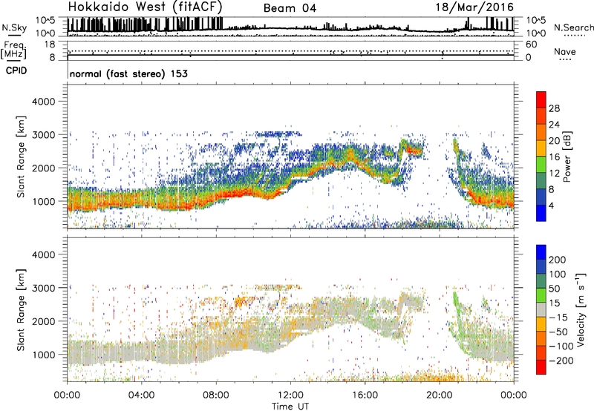Click the '04:00' time axis tick label
The height and width of the screenshot is (411, 594).
[141, 395]
